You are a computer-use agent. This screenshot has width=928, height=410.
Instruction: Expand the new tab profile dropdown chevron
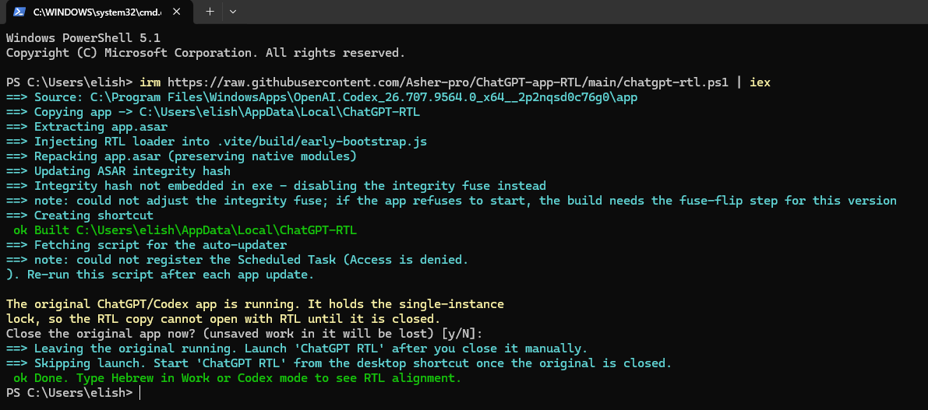(x=233, y=11)
